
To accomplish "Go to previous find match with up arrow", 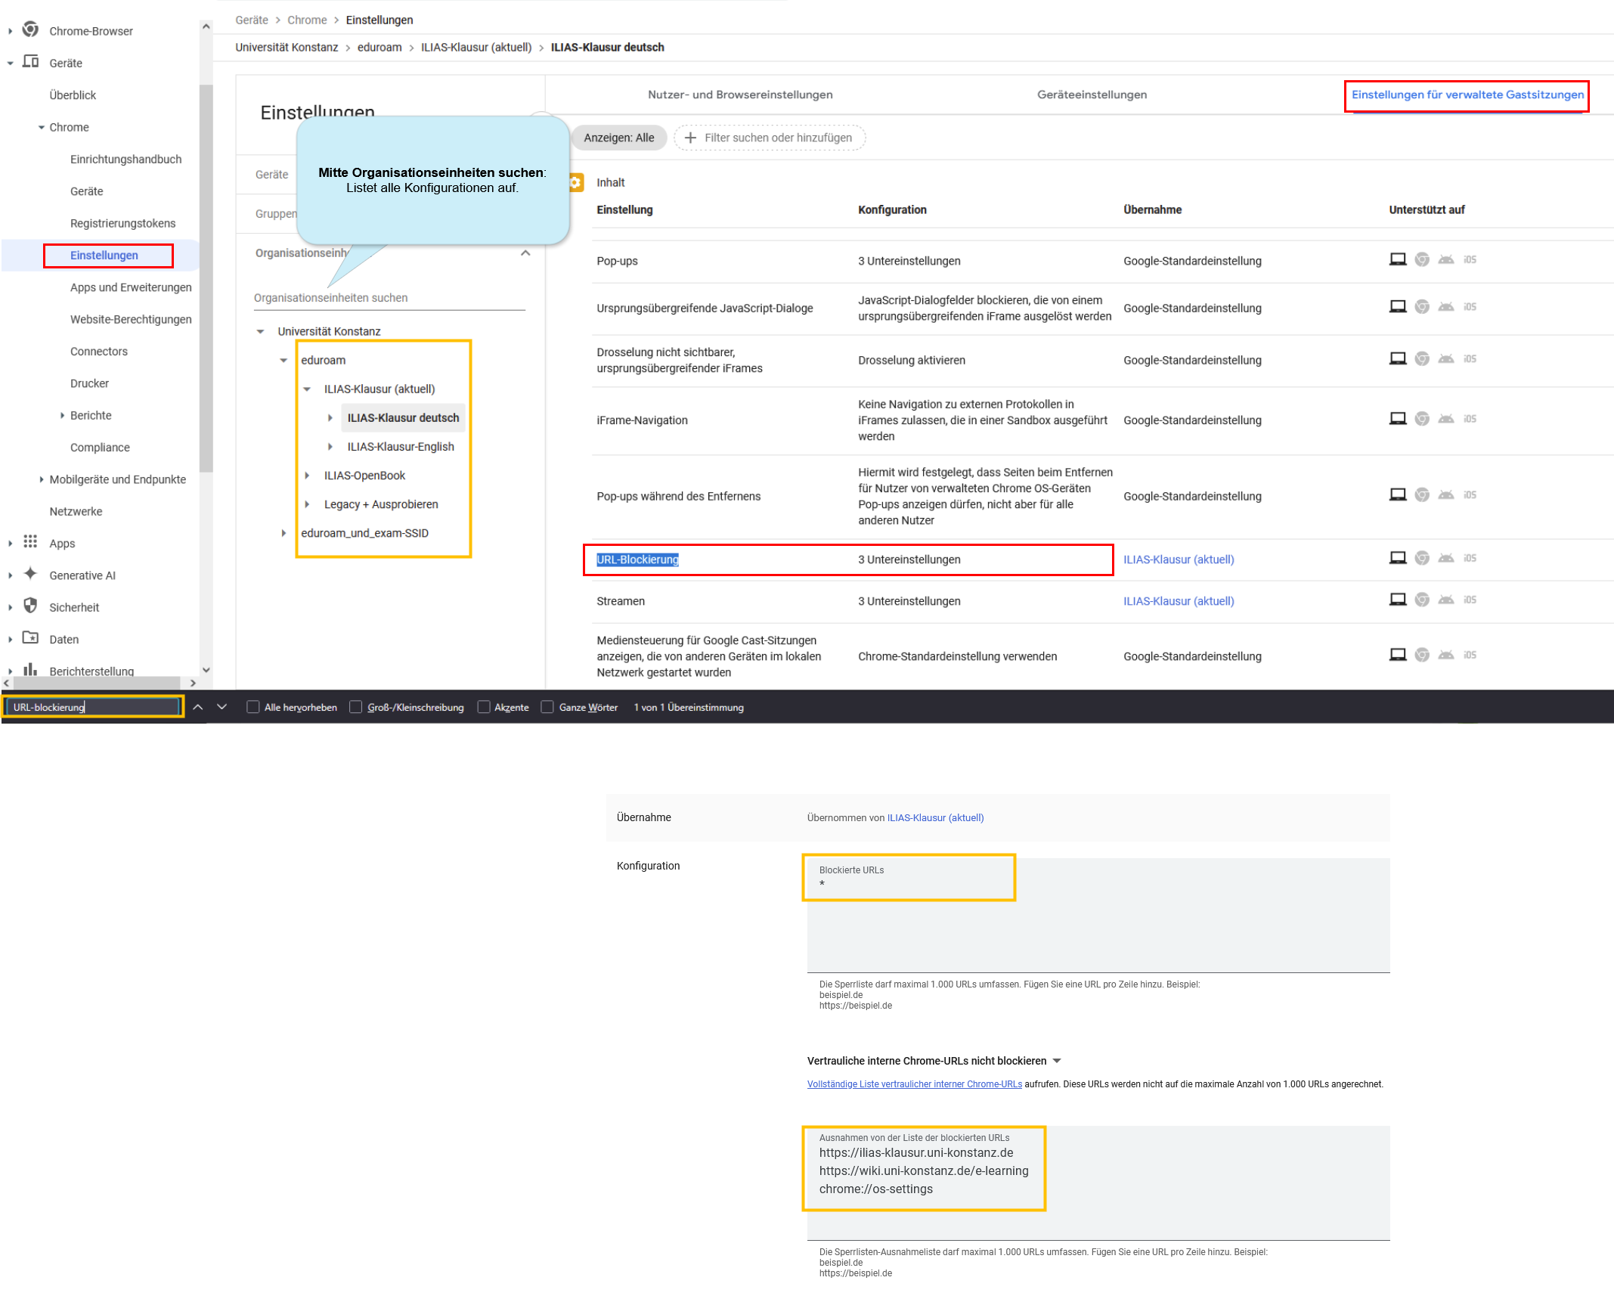I will pyautogui.click(x=198, y=707).
